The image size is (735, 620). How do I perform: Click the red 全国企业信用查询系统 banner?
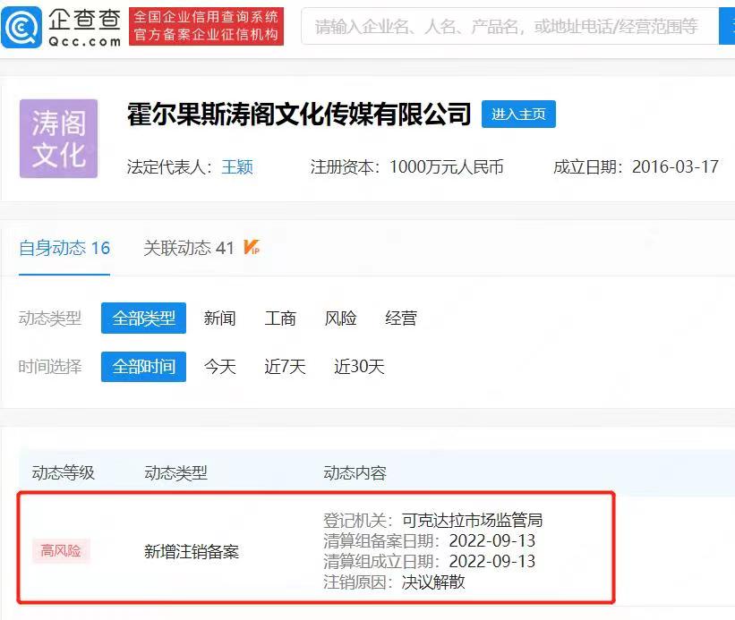point(206,26)
